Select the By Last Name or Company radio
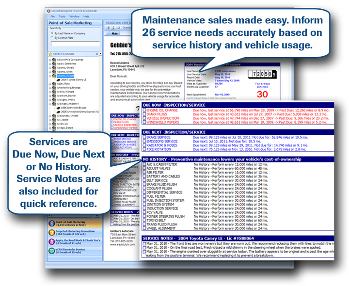 click(x=52, y=33)
